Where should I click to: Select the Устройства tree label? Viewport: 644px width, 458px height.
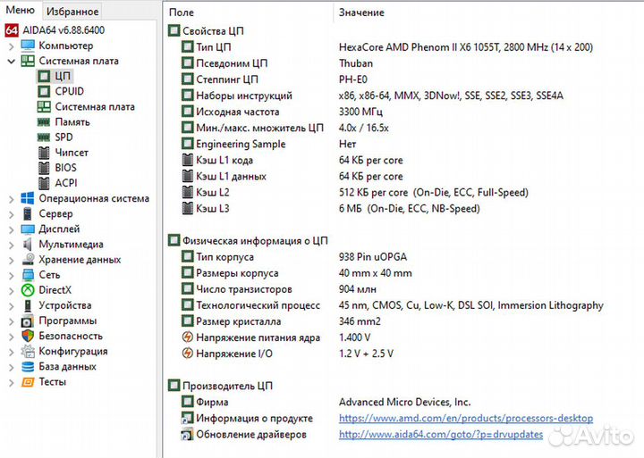65,306
